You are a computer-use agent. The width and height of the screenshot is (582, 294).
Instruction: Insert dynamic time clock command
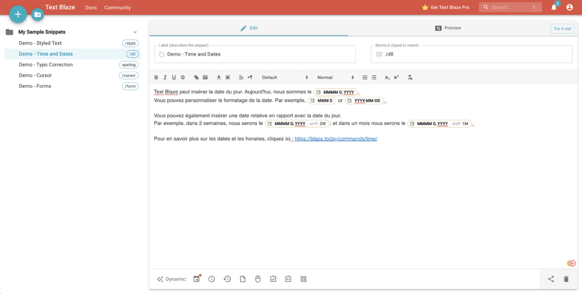pyautogui.click(x=211, y=279)
